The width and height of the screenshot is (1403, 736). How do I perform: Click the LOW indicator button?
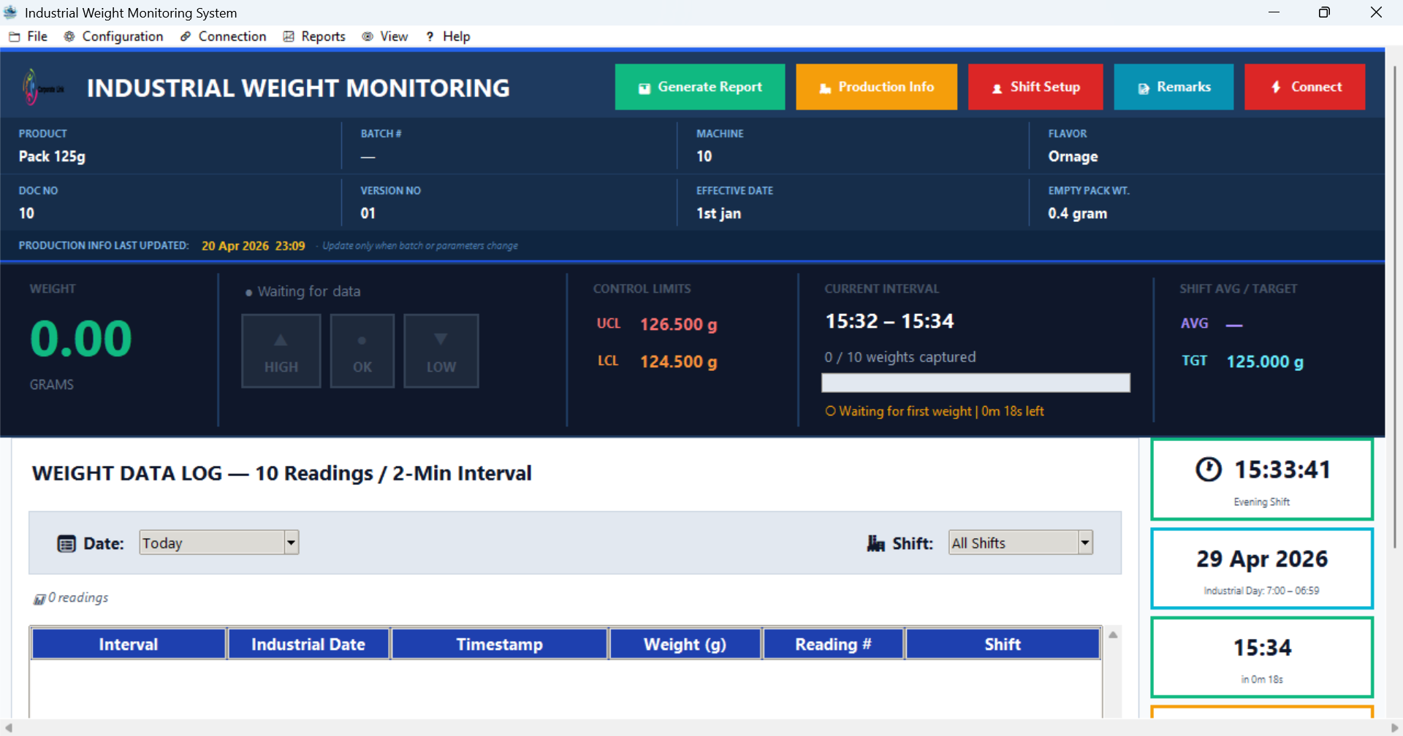tap(441, 351)
